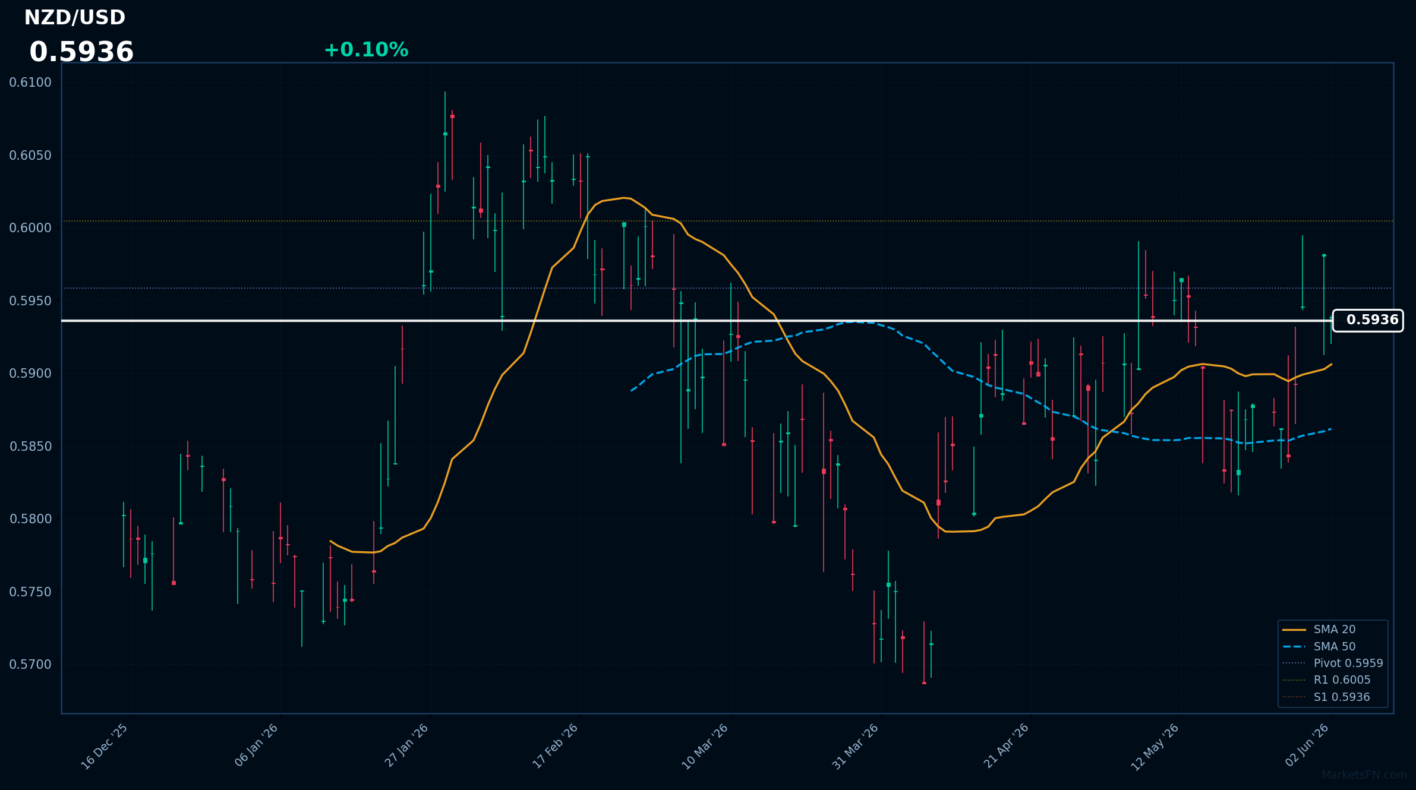The image size is (1416, 790).
Task: Click the +0.10% change value
Action: (x=366, y=50)
